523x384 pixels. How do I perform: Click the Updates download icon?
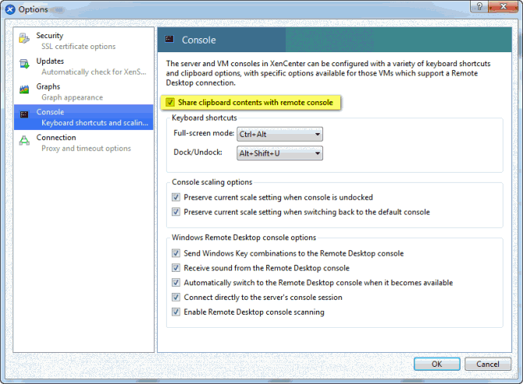pyautogui.click(x=24, y=64)
